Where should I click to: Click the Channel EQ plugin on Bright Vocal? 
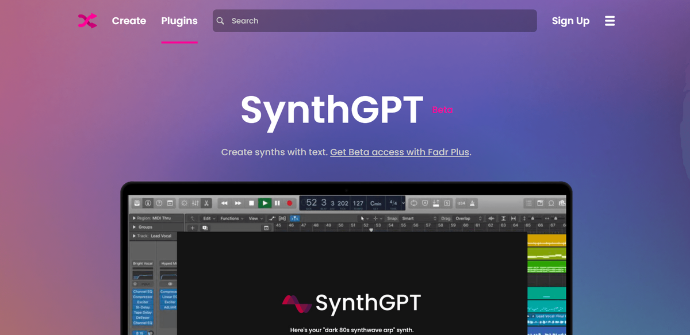click(143, 292)
